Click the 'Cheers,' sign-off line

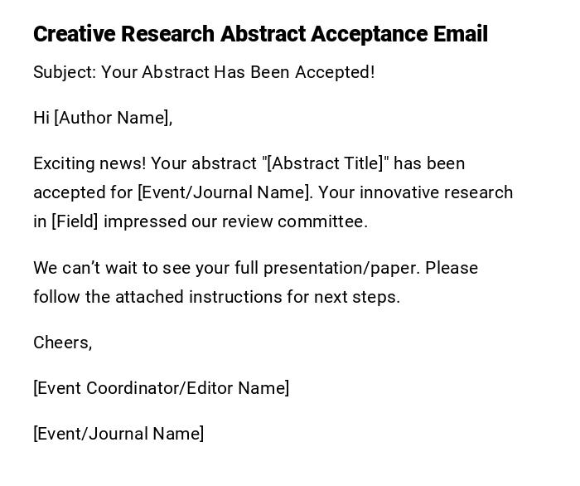[62, 343]
